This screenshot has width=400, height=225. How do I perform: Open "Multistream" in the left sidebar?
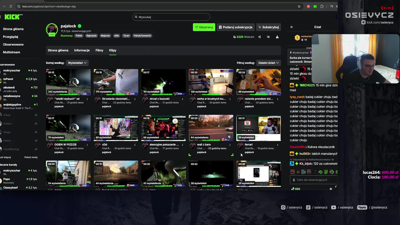12,52
